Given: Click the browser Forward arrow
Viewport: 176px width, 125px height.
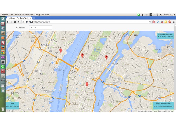Looking at the screenshot, I should click(x=11, y=22).
